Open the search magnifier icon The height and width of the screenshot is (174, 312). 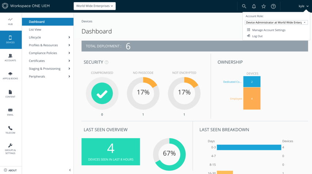tap(244, 6)
